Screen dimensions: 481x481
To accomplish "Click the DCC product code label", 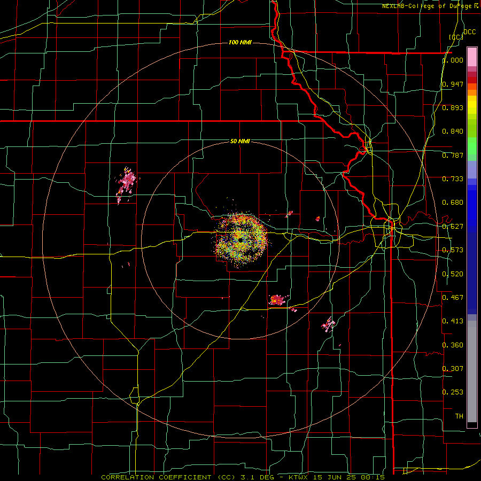I will tap(469, 32).
